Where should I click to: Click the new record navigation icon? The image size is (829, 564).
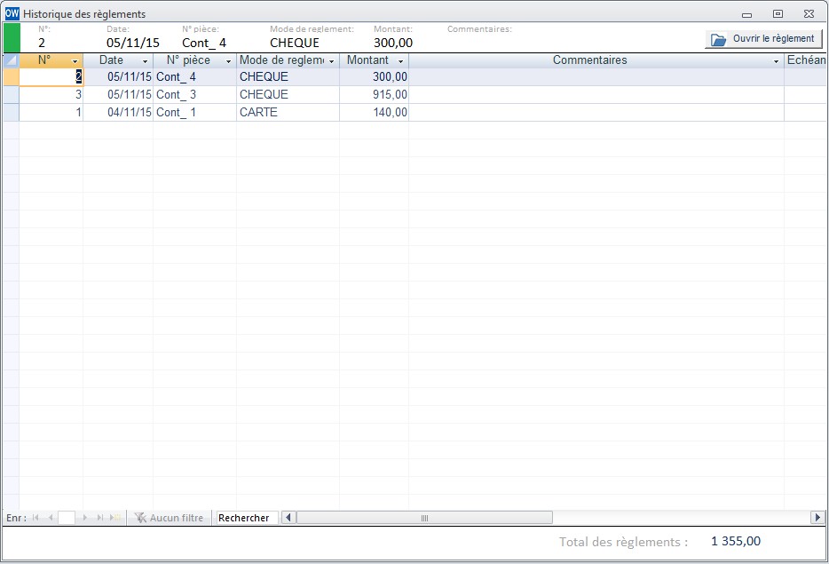click(114, 518)
